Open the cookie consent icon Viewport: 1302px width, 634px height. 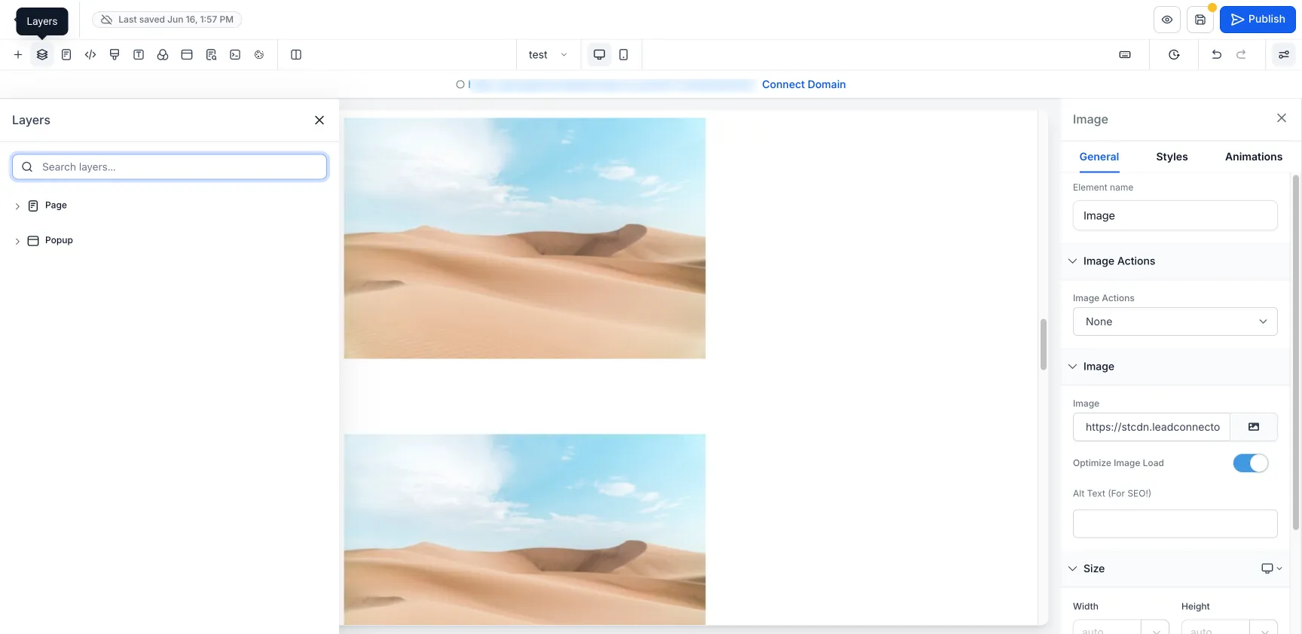(x=259, y=55)
